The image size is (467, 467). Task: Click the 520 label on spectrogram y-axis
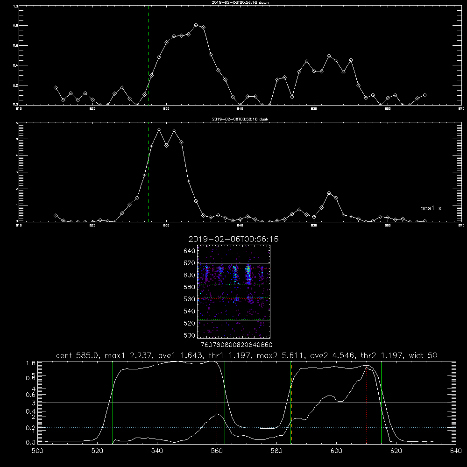point(190,323)
